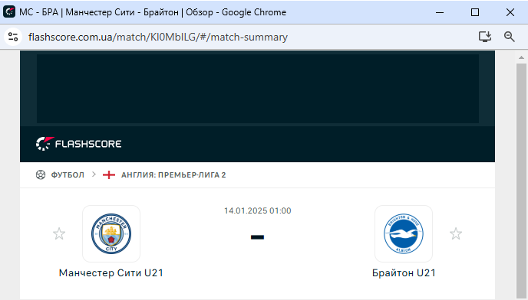
Task: Click the Flashscore favicon in title bar
Action: 9,11
